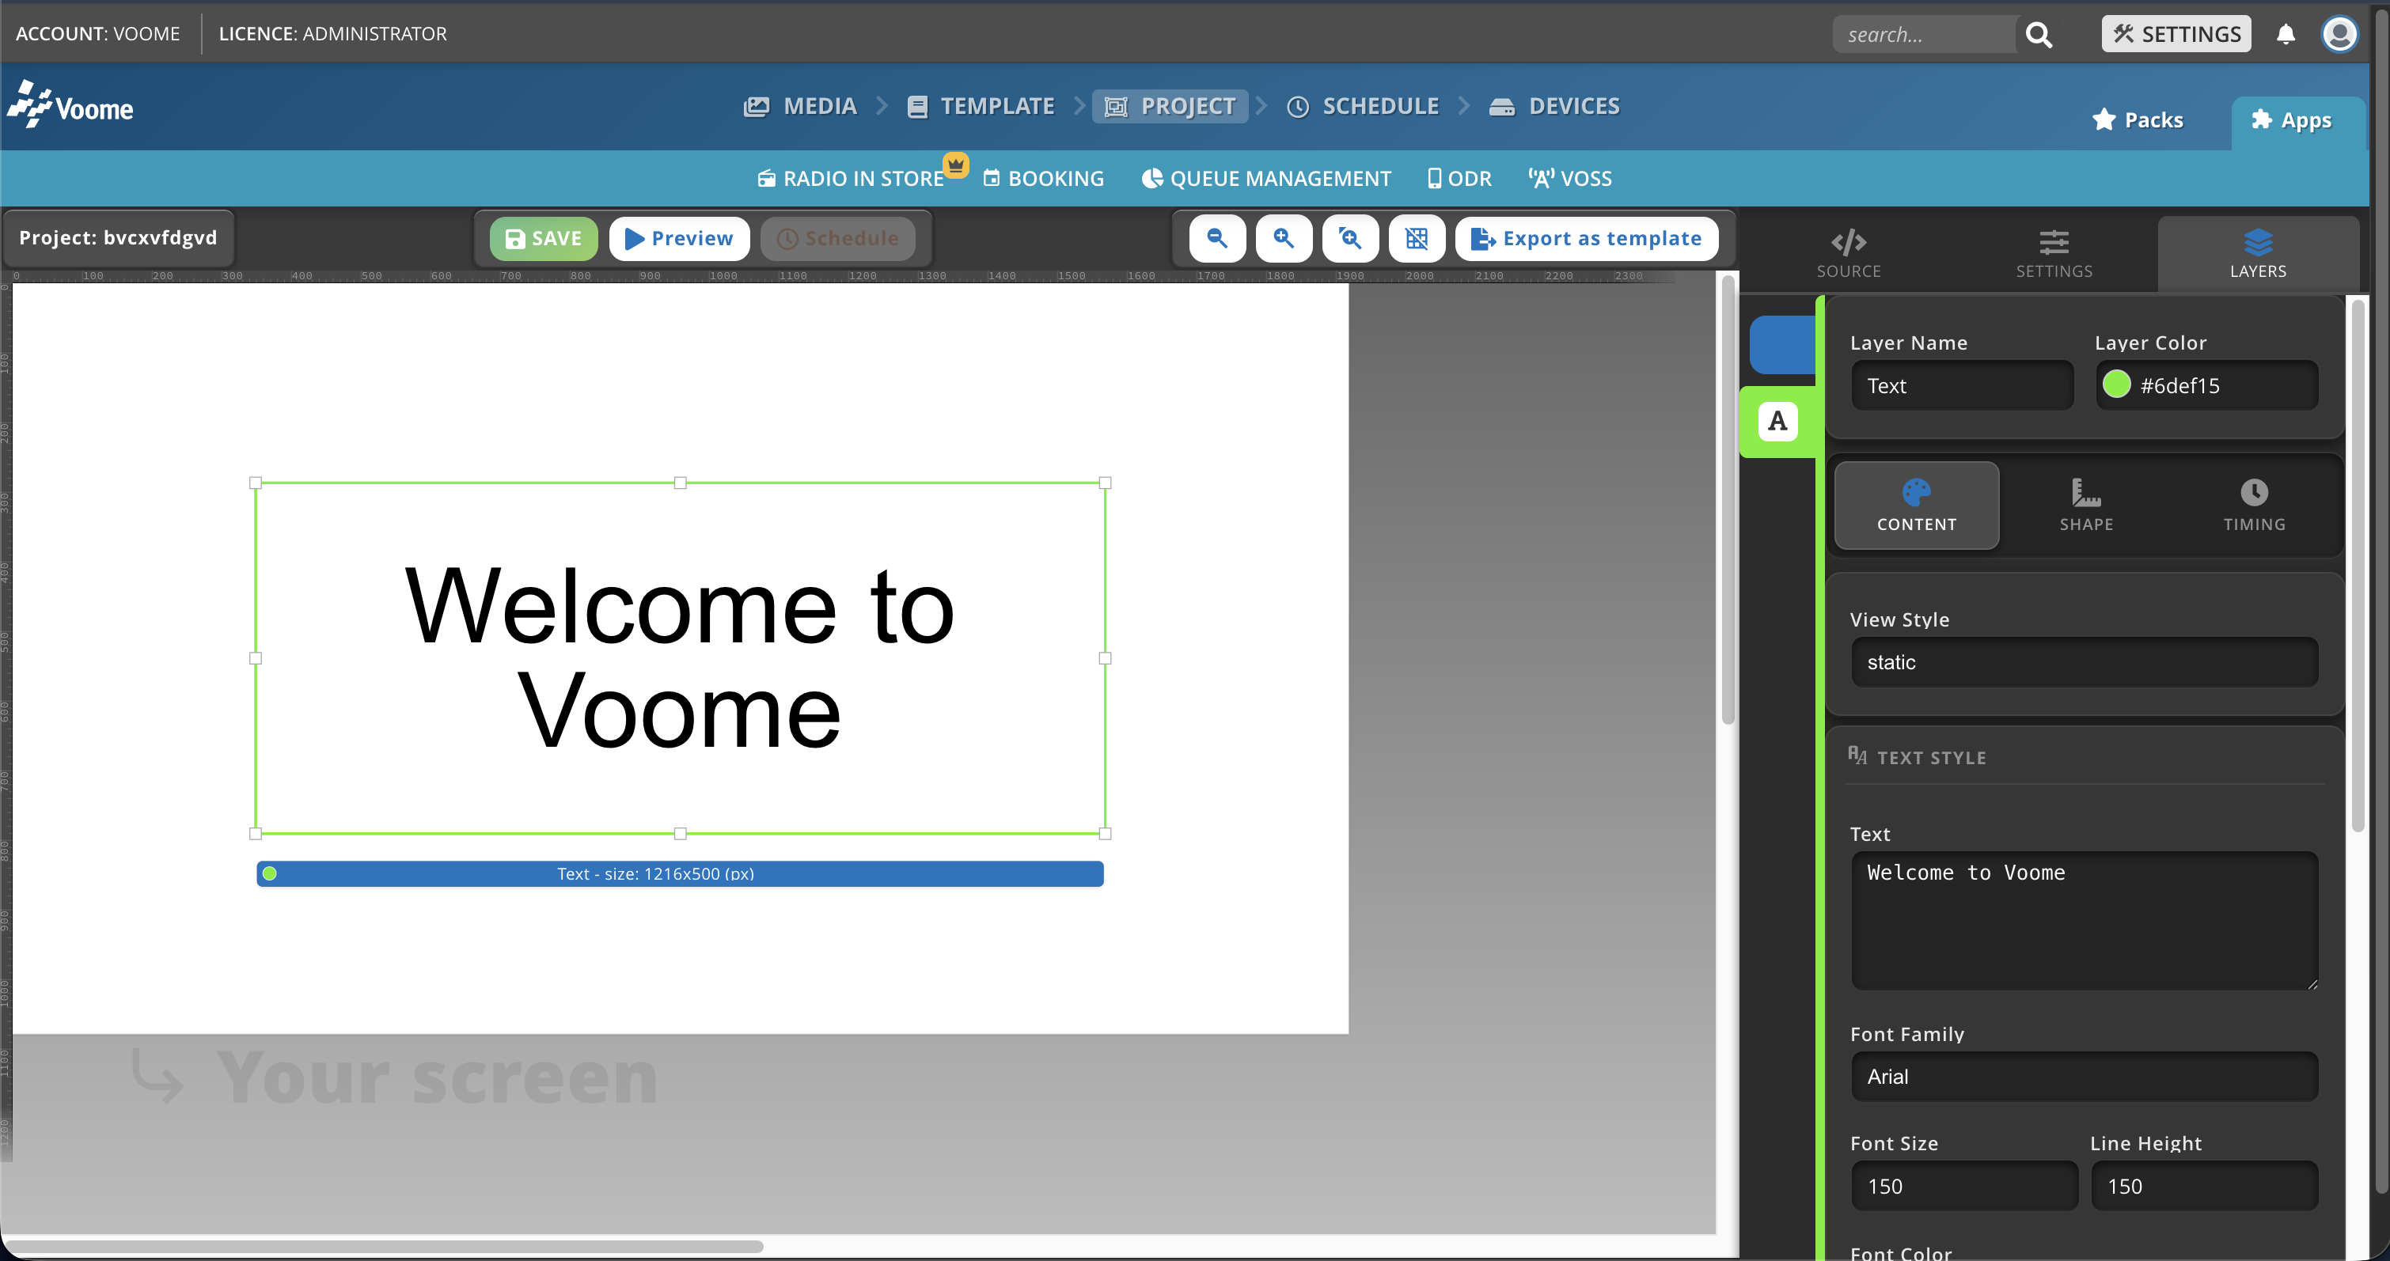Viewport: 2390px width, 1261px height.
Task: Select the Welcome to Voome text box
Action: [680, 657]
